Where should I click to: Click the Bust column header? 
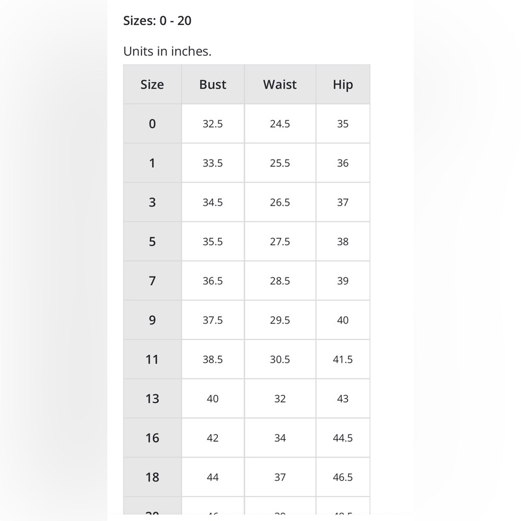pyautogui.click(x=213, y=84)
